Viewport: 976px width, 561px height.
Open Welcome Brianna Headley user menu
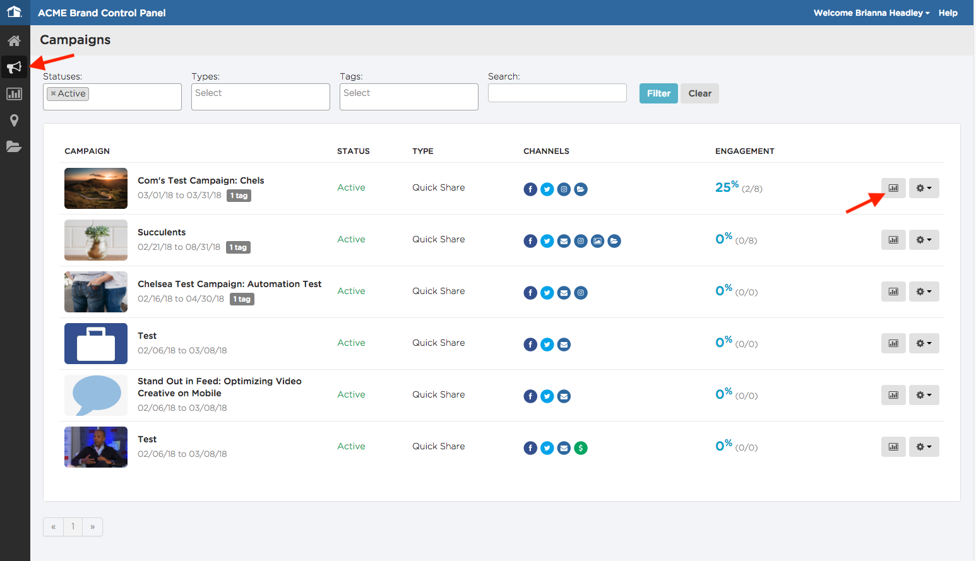[x=871, y=13]
